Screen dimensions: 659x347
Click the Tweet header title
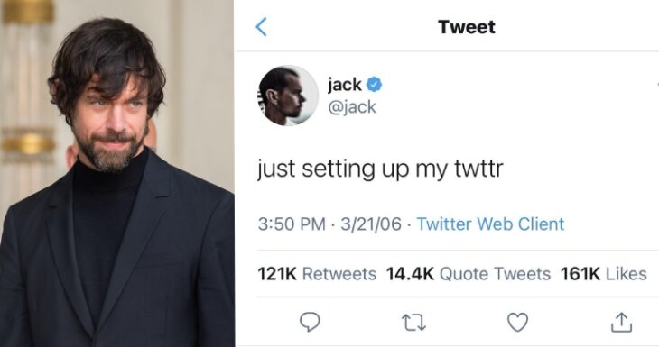pos(467,27)
